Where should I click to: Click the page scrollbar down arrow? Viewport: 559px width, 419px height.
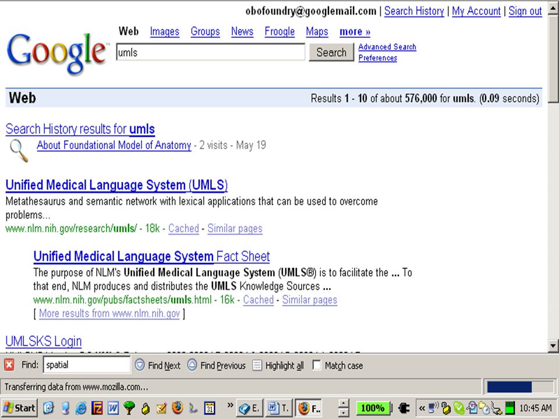tap(553, 345)
